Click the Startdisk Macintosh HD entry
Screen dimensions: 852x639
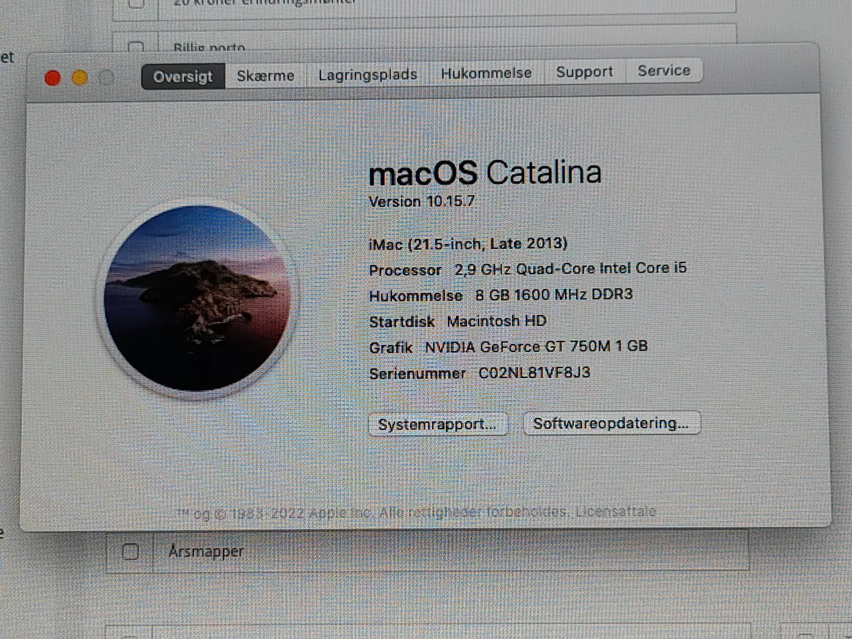[457, 321]
